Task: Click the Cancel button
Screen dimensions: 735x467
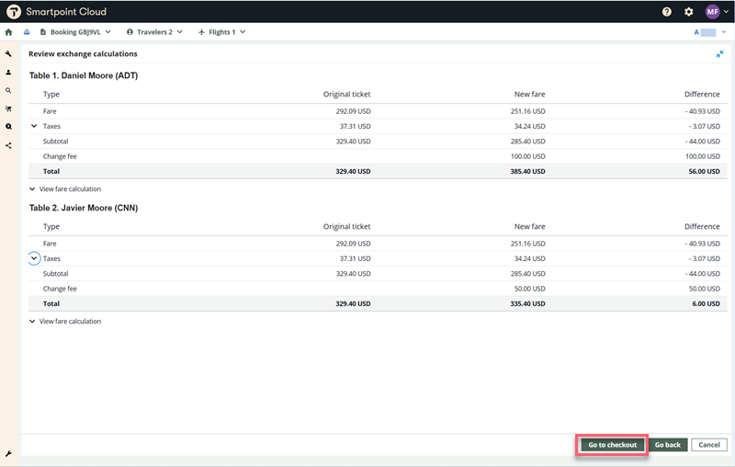Action: click(709, 445)
